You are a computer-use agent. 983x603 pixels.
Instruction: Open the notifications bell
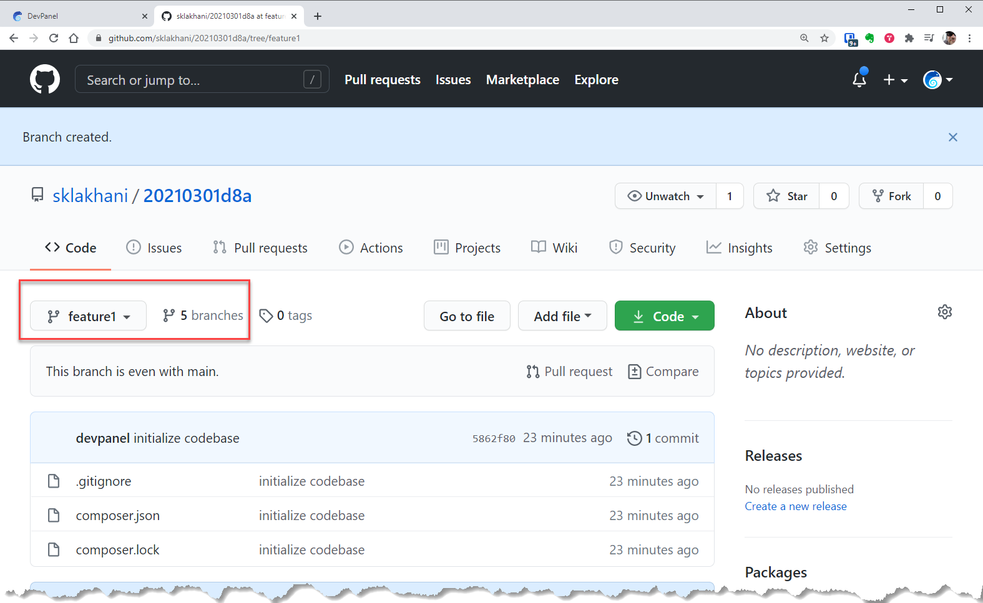point(859,79)
